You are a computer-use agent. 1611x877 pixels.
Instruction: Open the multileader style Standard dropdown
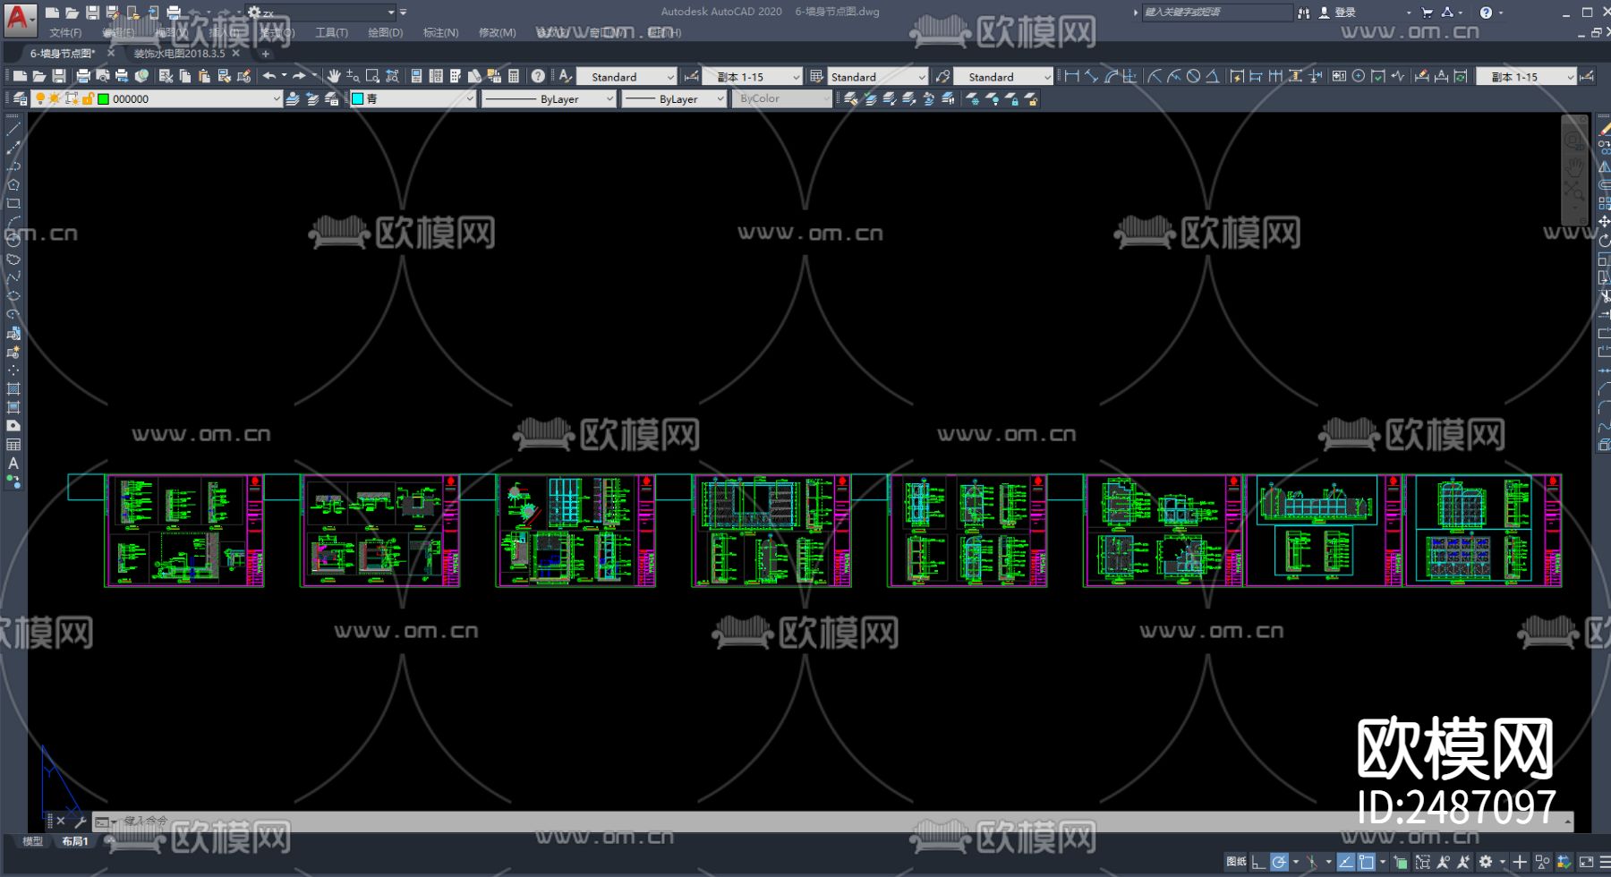(x=1003, y=77)
